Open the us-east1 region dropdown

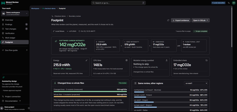[x=196, y=83]
